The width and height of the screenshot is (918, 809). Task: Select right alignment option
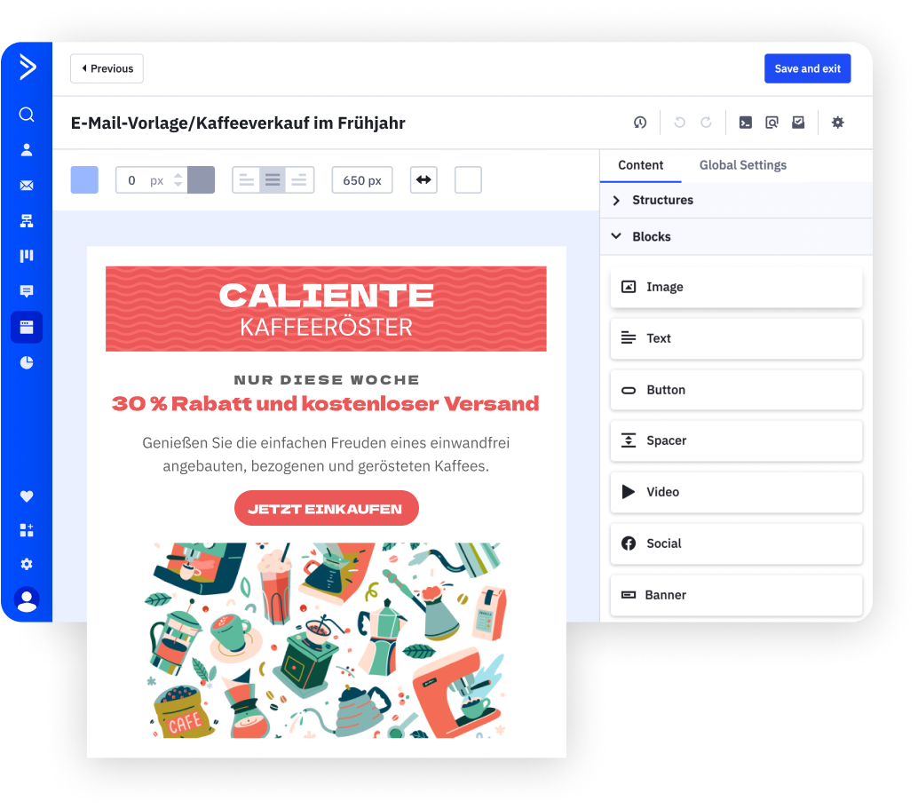tap(299, 180)
